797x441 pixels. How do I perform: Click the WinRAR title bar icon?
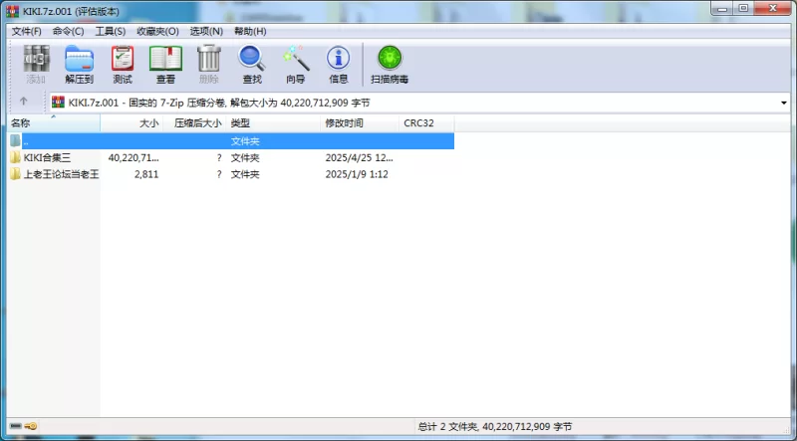point(13,11)
